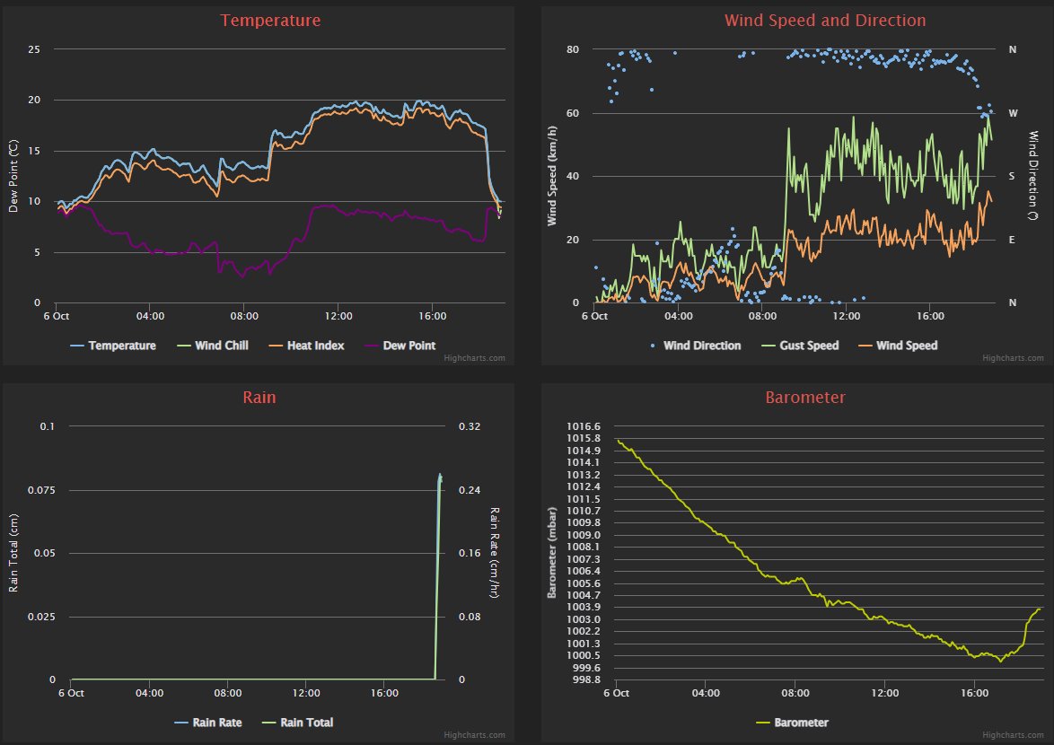Click the 0.32 value on Rain Rate axis
The width and height of the screenshot is (1054, 745).
[x=470, y=425]
